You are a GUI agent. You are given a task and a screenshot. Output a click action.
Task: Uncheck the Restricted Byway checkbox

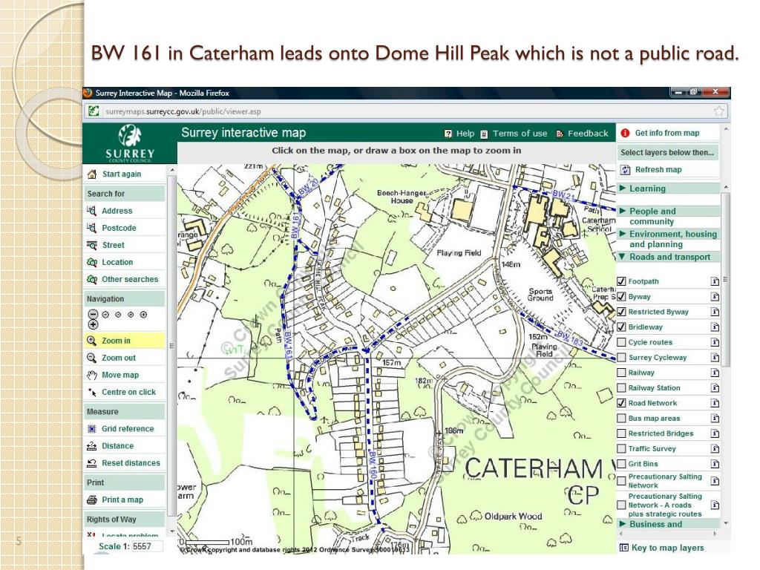coord(621,312)
